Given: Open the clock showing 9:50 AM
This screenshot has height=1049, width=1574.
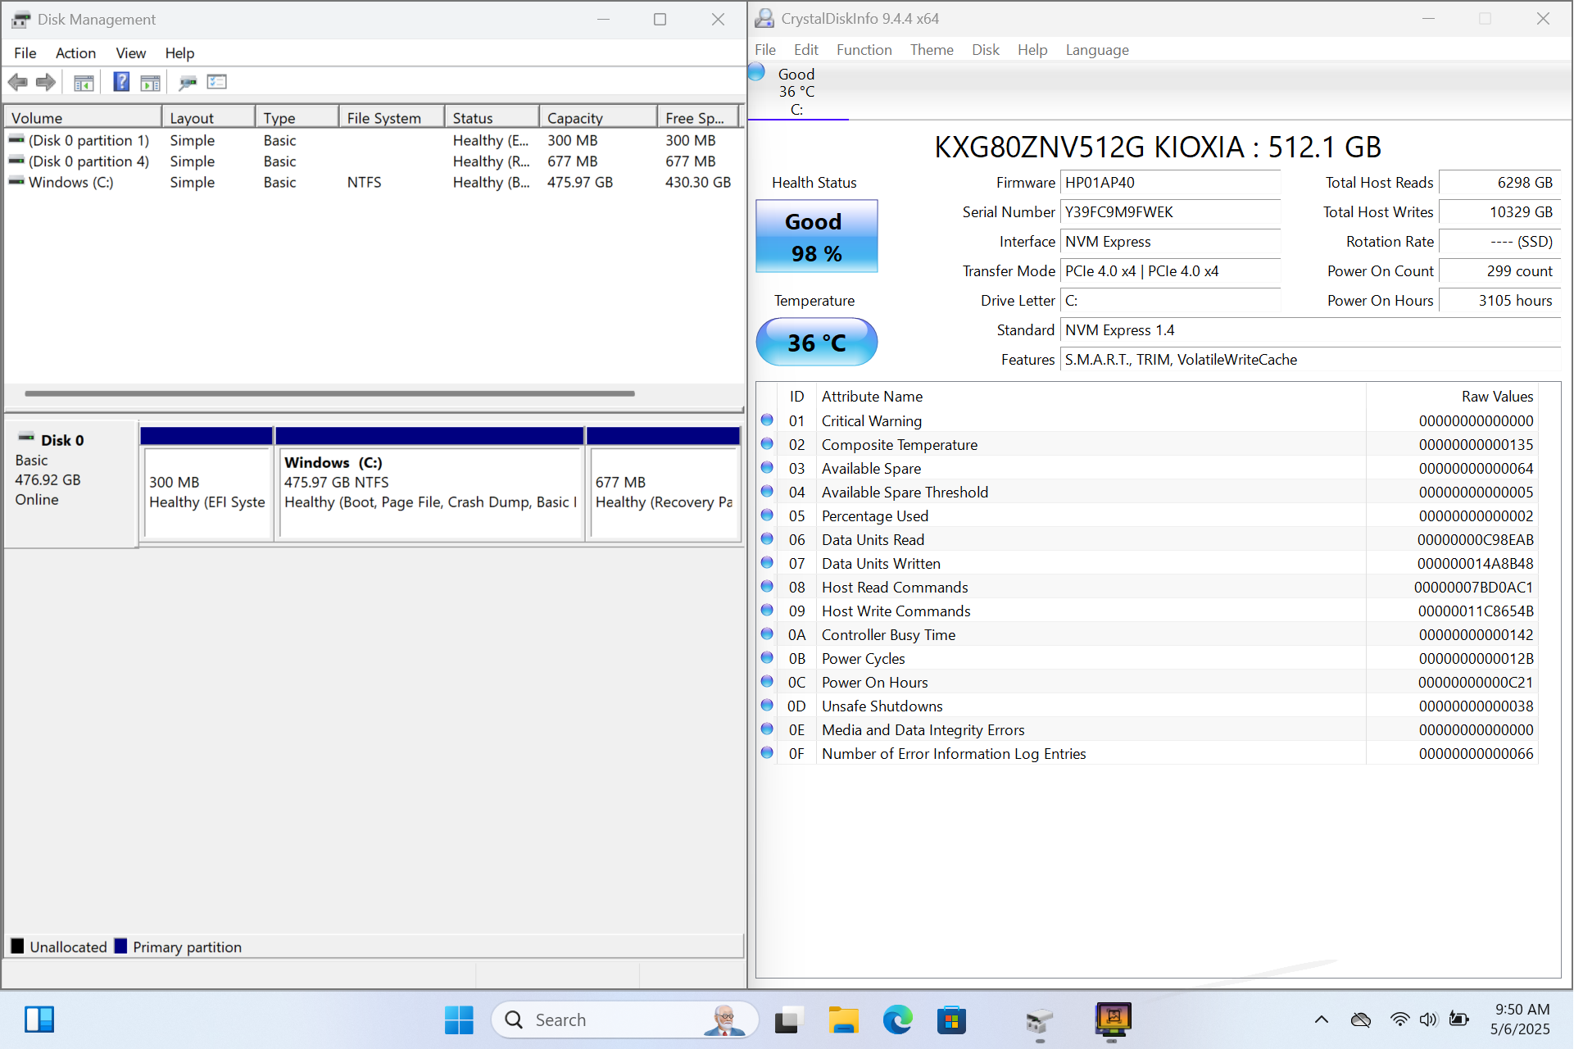Looking at the screenshot, I should click(1521, 1019).
